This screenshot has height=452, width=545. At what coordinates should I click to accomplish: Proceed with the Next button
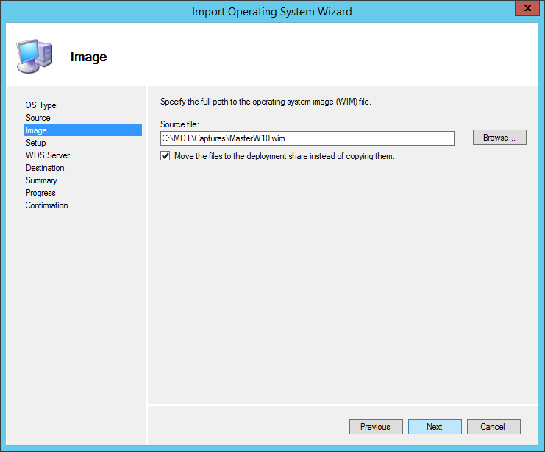point(435,427)
